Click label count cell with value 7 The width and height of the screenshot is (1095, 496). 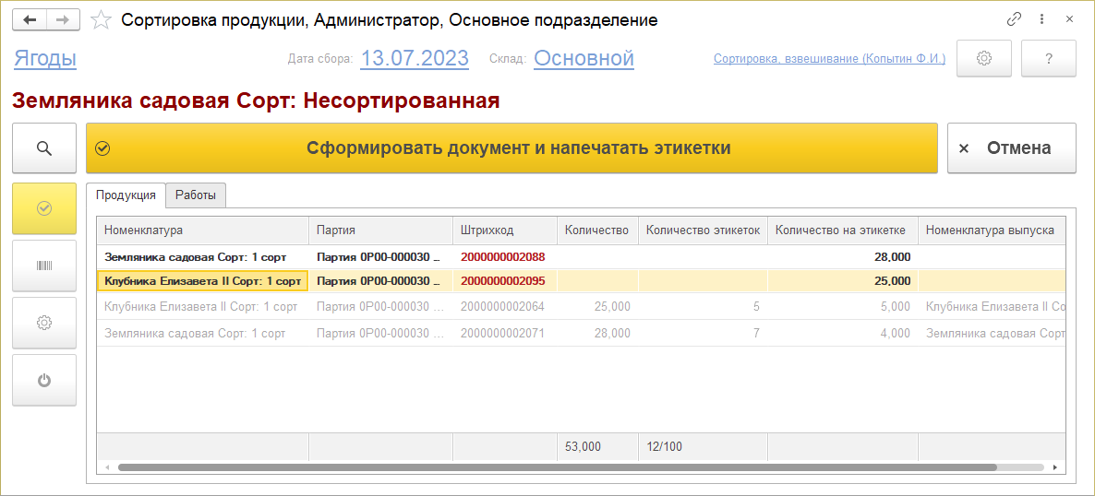click(x=703, y=334)
